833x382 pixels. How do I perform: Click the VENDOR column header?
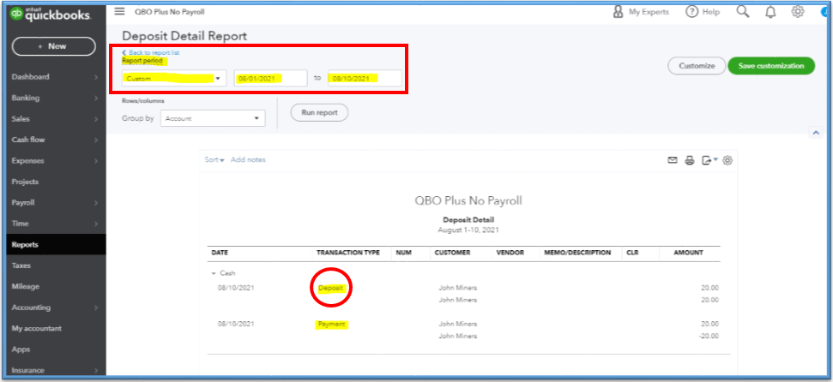(x=510, y=253)
